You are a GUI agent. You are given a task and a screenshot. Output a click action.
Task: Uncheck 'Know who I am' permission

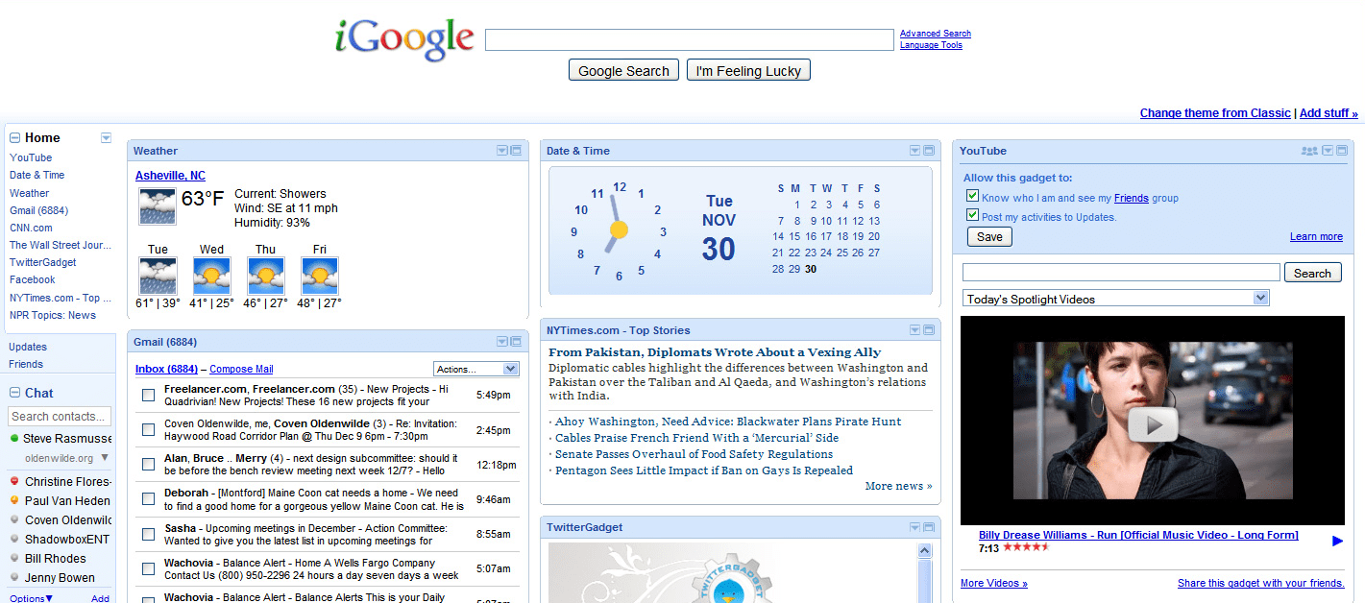point(973,196)
